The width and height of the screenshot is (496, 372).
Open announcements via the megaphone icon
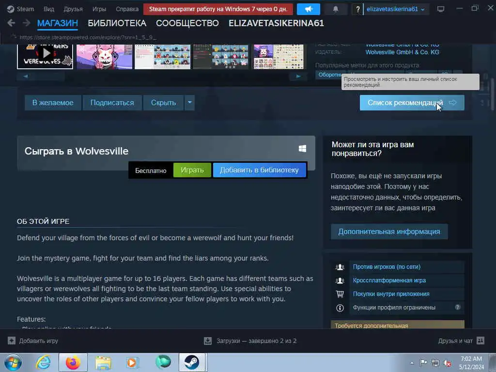309,9
